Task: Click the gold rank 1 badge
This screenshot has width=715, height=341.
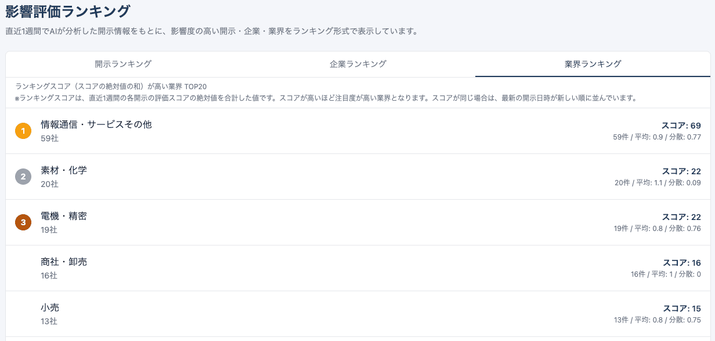Action: point(23,131)
